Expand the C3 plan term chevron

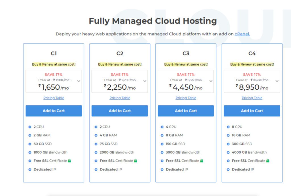click(x=211, y=81)
